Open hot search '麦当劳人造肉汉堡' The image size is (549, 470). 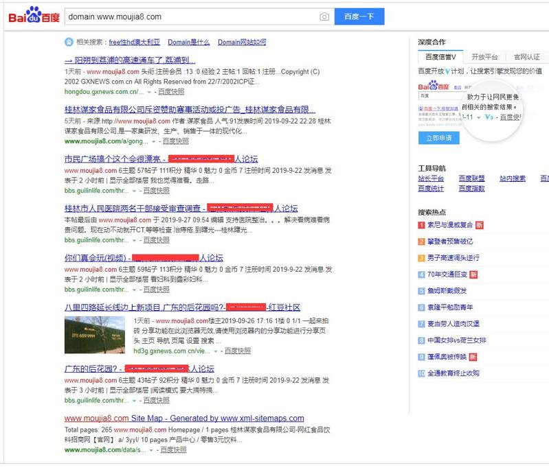[453, 324]
